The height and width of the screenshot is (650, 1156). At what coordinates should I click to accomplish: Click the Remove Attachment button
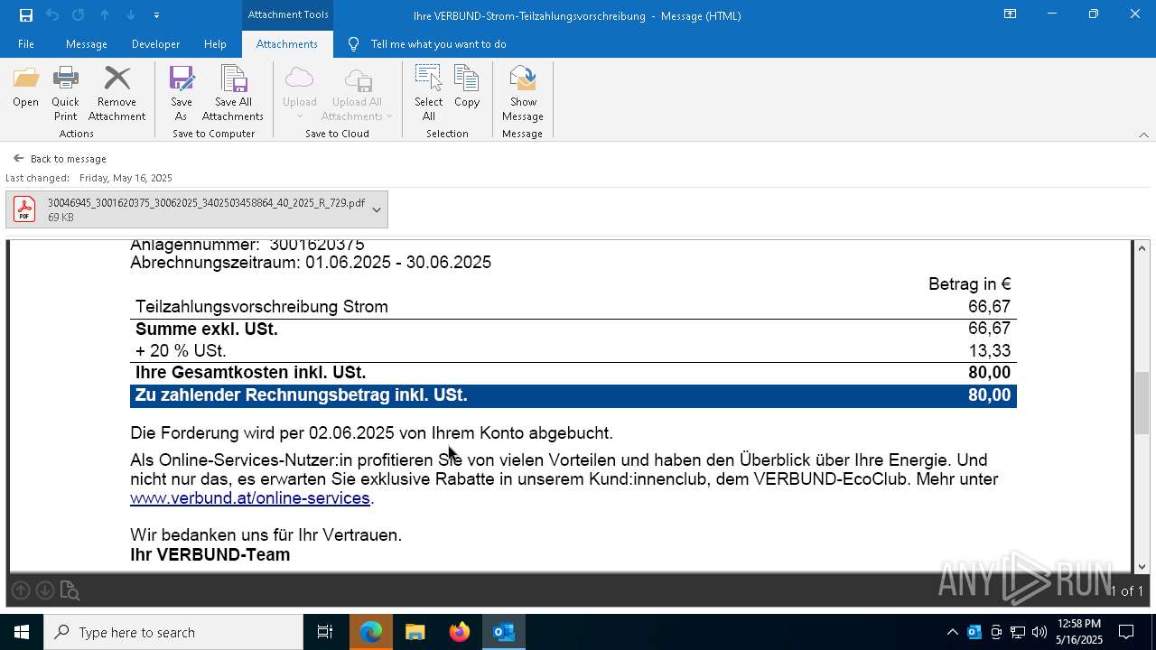[117, 94]
